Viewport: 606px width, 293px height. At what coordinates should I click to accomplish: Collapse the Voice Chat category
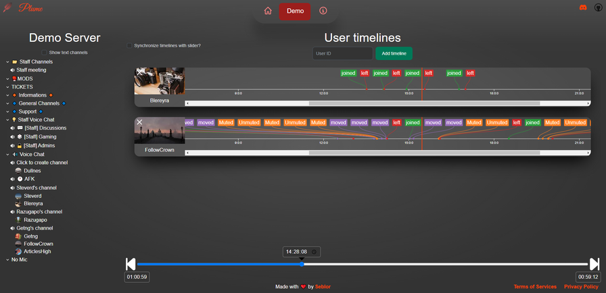(x=7, y=155)
